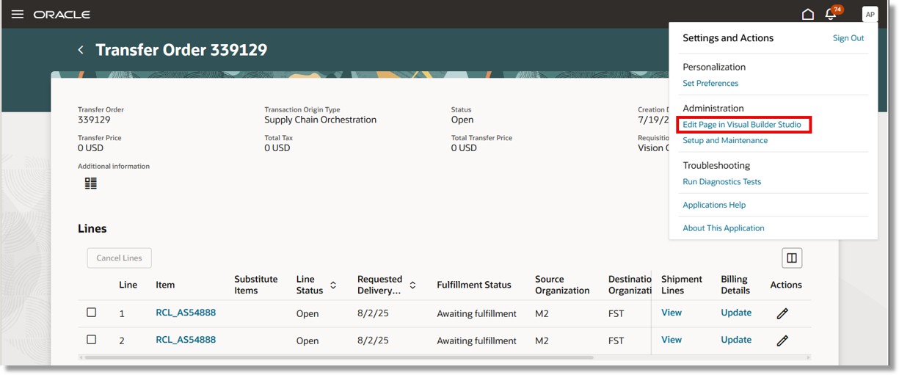Click the Total Tax 0 USD value
The width and height of the screenshot is (899, 375).
(x=277, y=148)
